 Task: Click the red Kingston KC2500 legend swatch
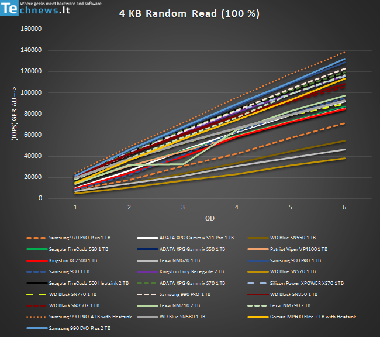tap(37, 260)
